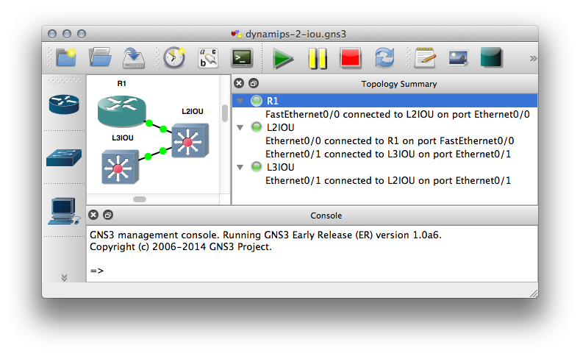Click the canvas vertical scrollbar handle
The width and height of the screenshot is (580, 356).
(x=225, y=113)
